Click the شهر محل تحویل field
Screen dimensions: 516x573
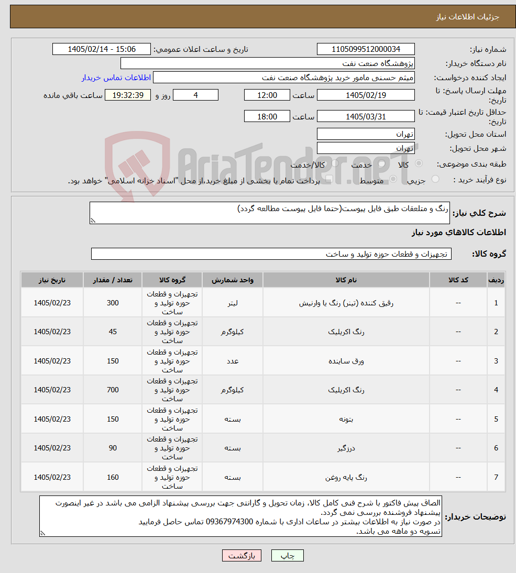click(x=366, y=148)
